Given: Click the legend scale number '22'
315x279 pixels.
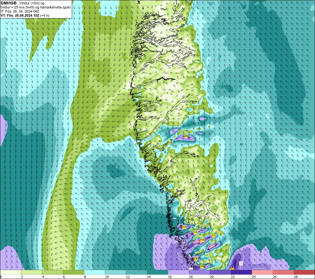Looking at the screenshot, I should point(233,277).
